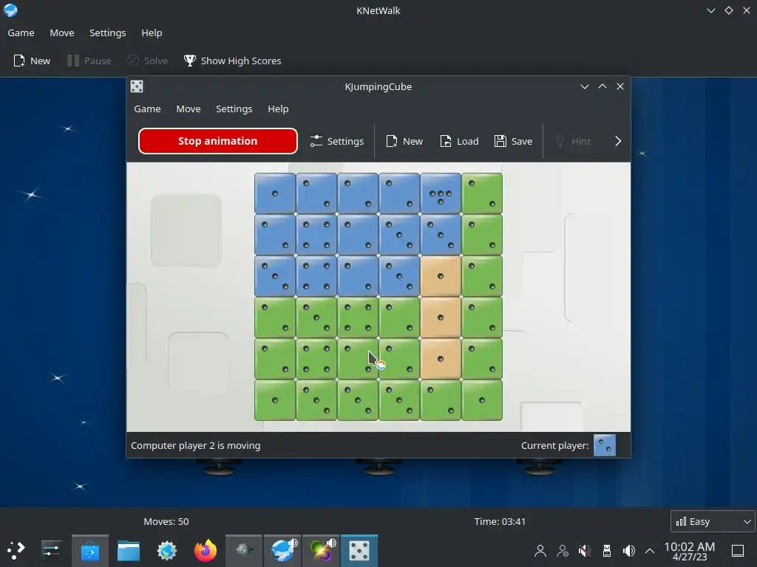Click Pause in the KNetWalk toolbar
Viewport: 757px width, 567px height.
coord(89,61)
